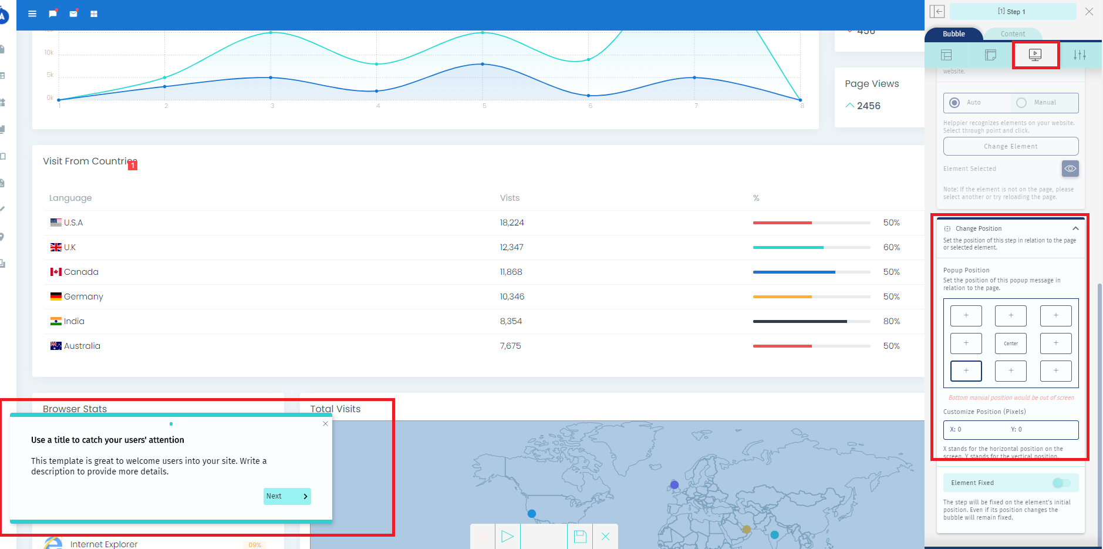1103x549 pixels.
Task: Choose the Center popup position
Action: click(1010, 343)
